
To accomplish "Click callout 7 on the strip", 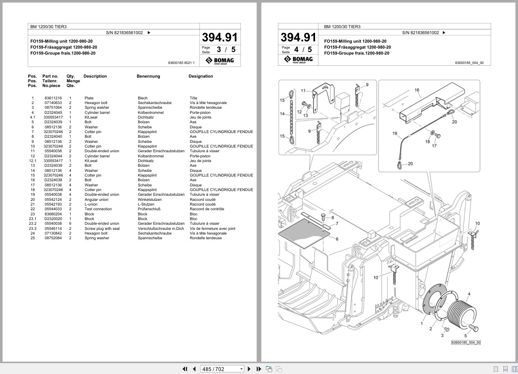I will click(x=337, y=223).
